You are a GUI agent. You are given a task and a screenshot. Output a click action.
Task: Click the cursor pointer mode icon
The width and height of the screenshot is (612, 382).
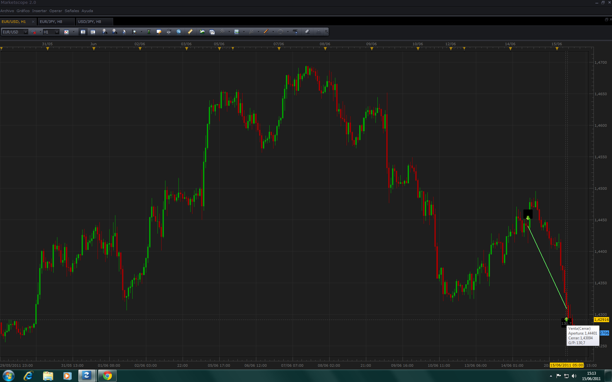124,32
